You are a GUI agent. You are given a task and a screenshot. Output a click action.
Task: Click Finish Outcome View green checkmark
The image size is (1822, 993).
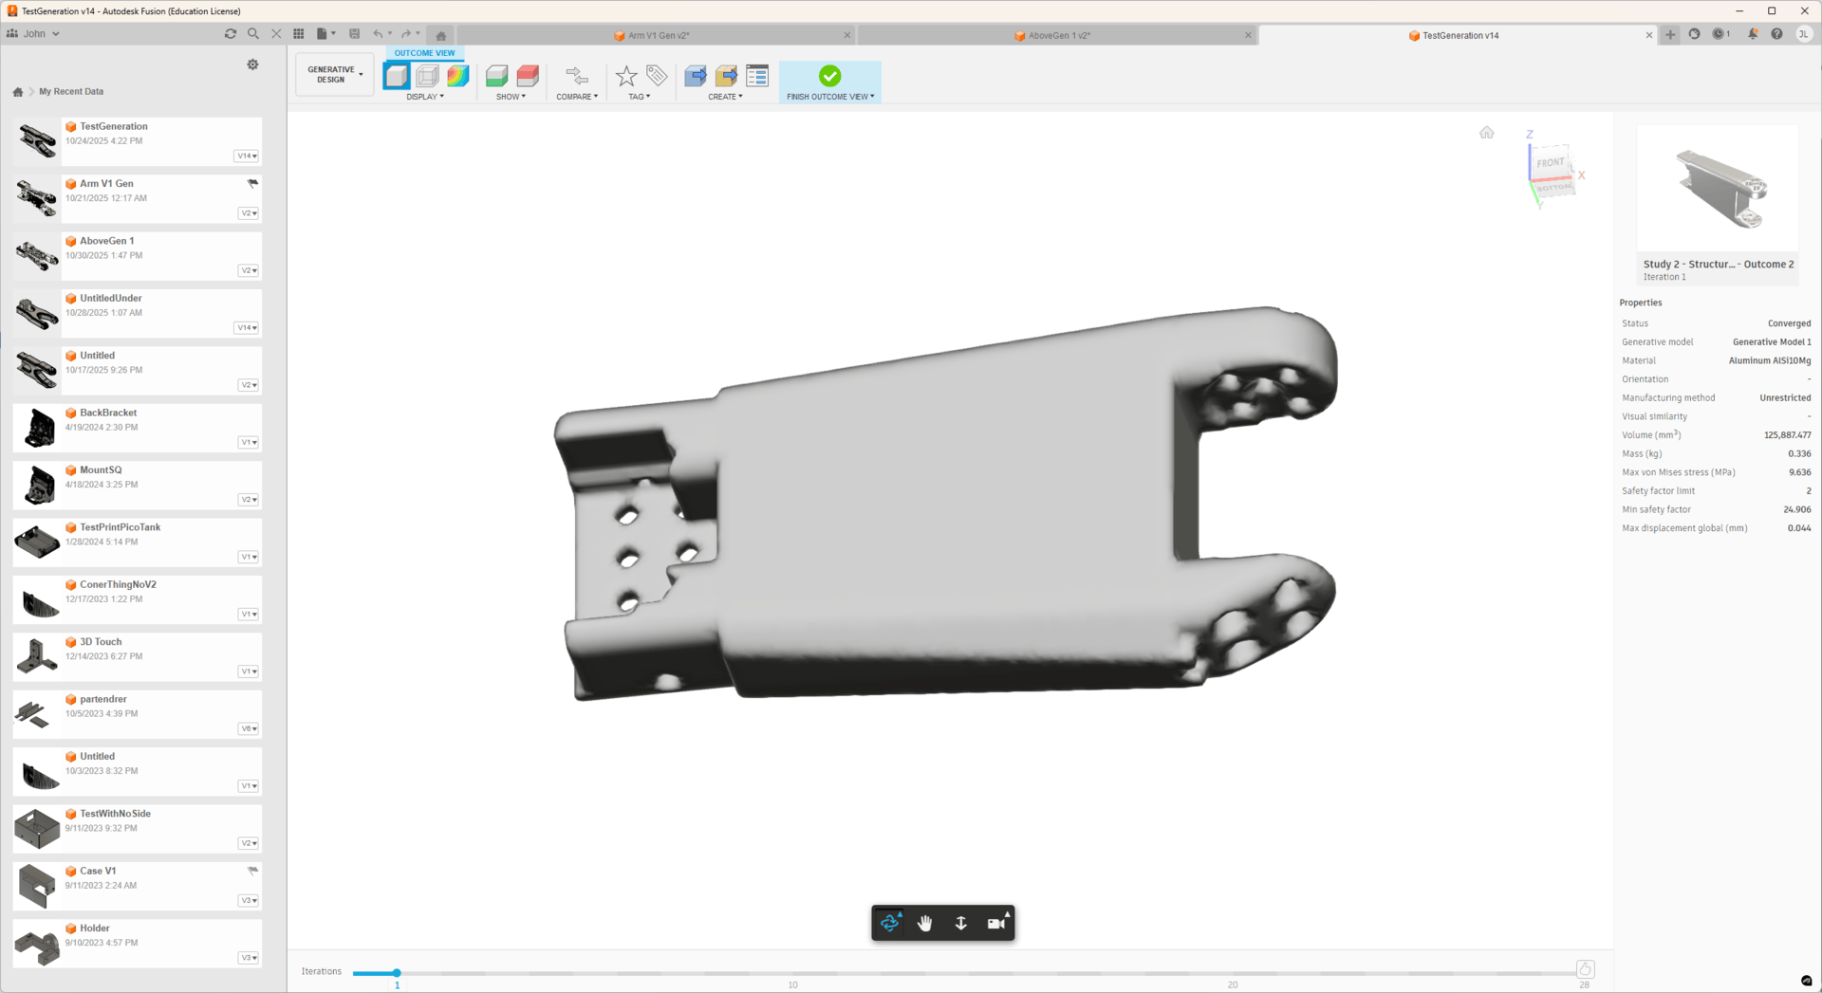(830, 76)
